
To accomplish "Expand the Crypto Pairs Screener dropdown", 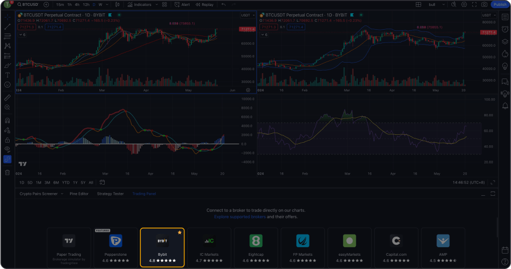I will coord(61,194).
